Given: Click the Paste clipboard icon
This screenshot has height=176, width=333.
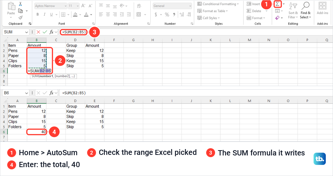Looking at the screenshot, I should (x=11, y=6).
